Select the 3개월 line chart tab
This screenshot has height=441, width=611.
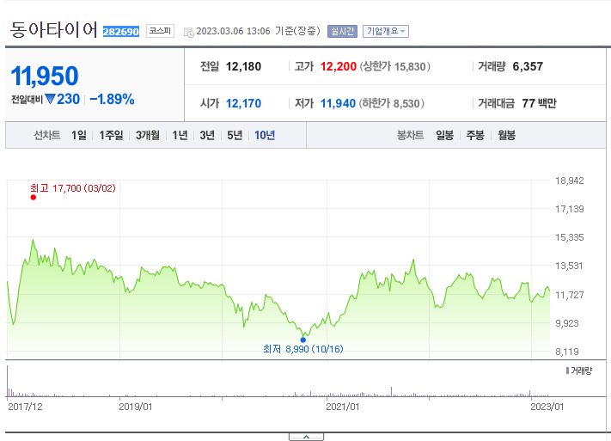[148, 135]
